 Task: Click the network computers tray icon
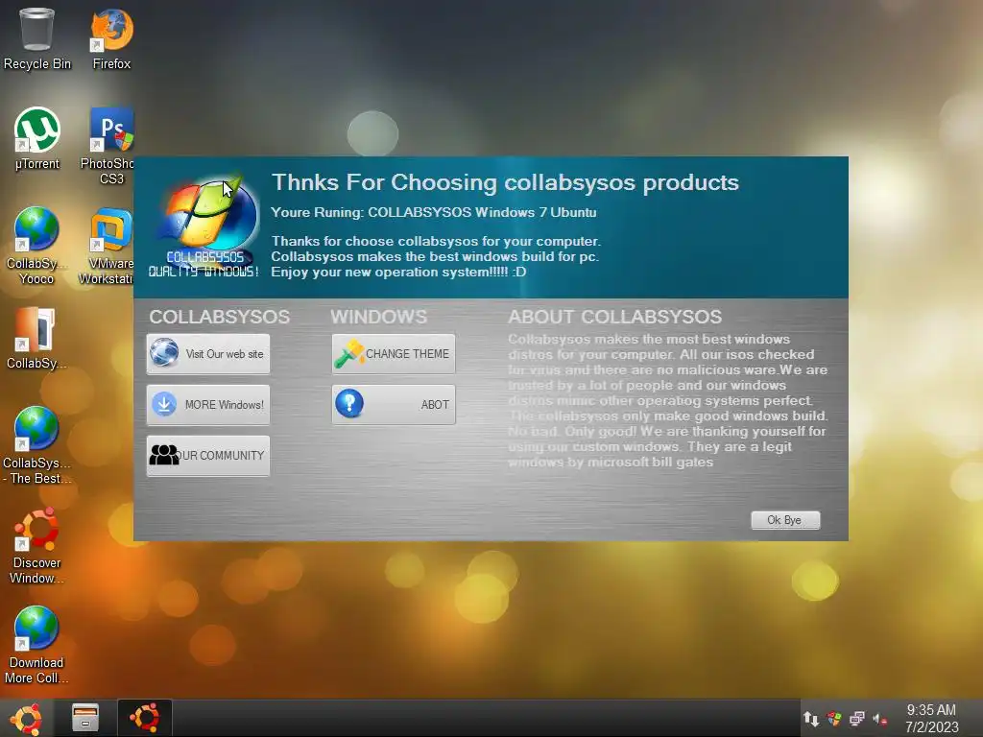[857, 719]
